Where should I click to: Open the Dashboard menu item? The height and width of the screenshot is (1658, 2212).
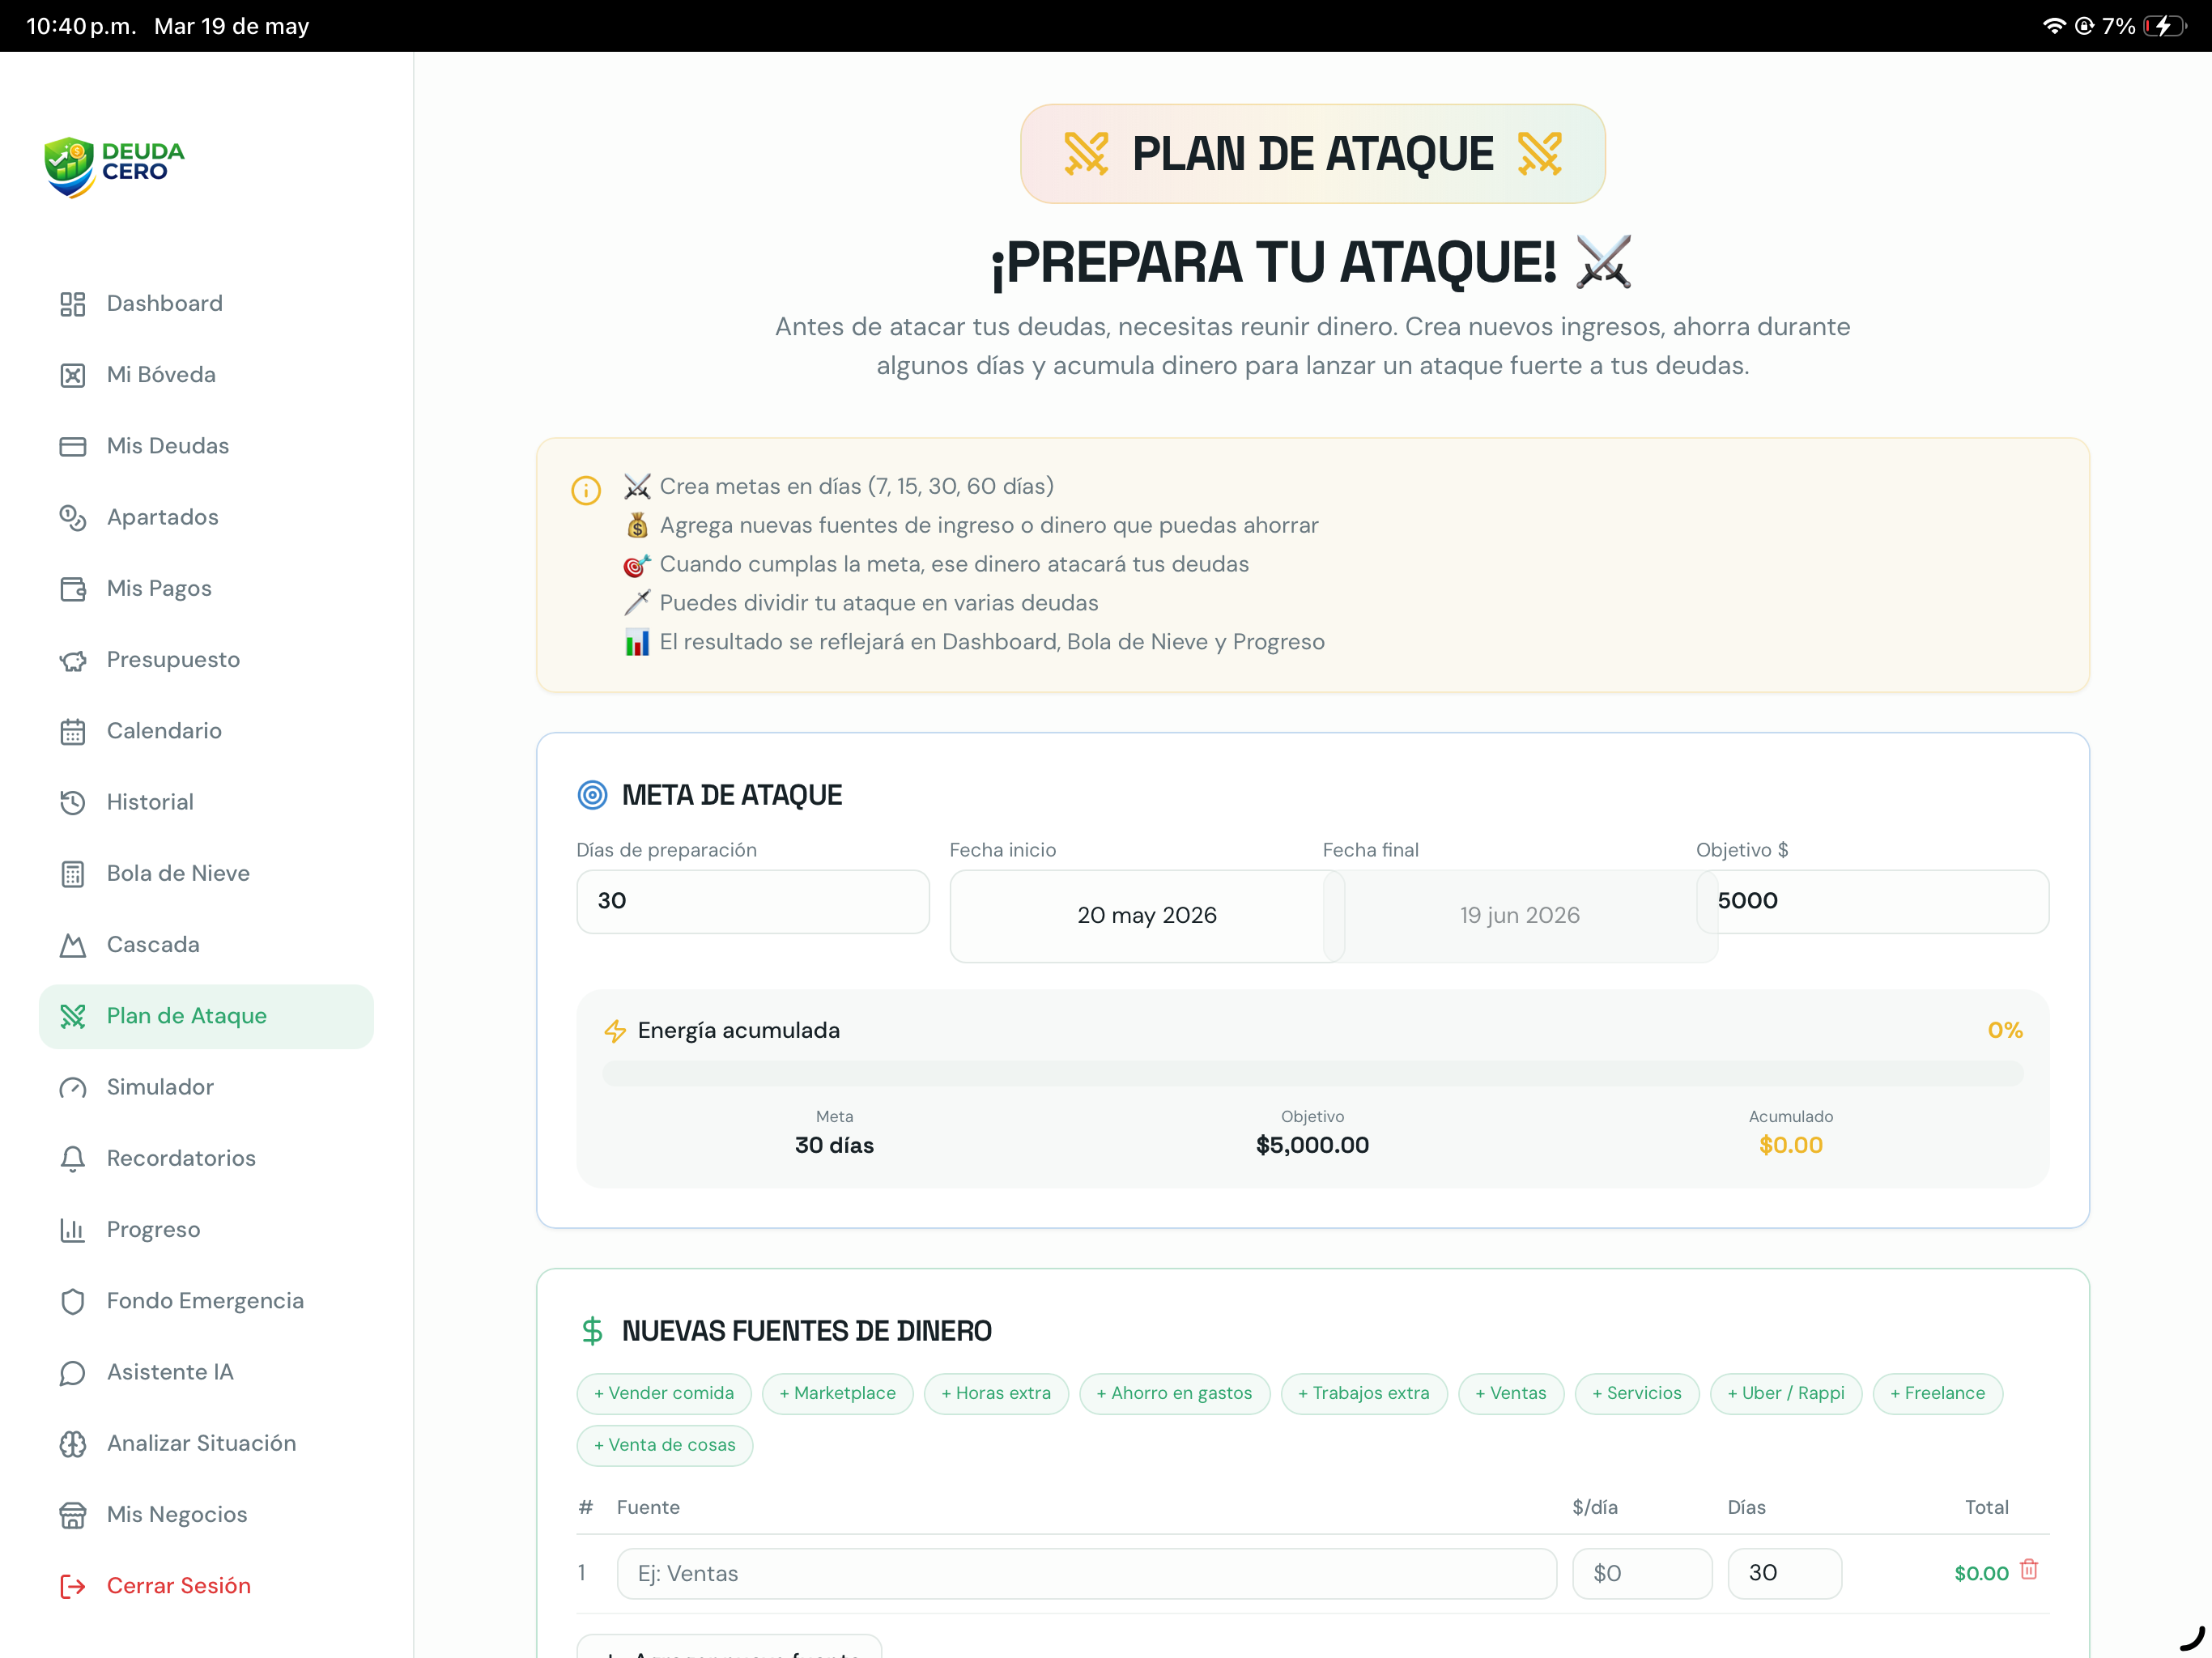click(206, 304)
